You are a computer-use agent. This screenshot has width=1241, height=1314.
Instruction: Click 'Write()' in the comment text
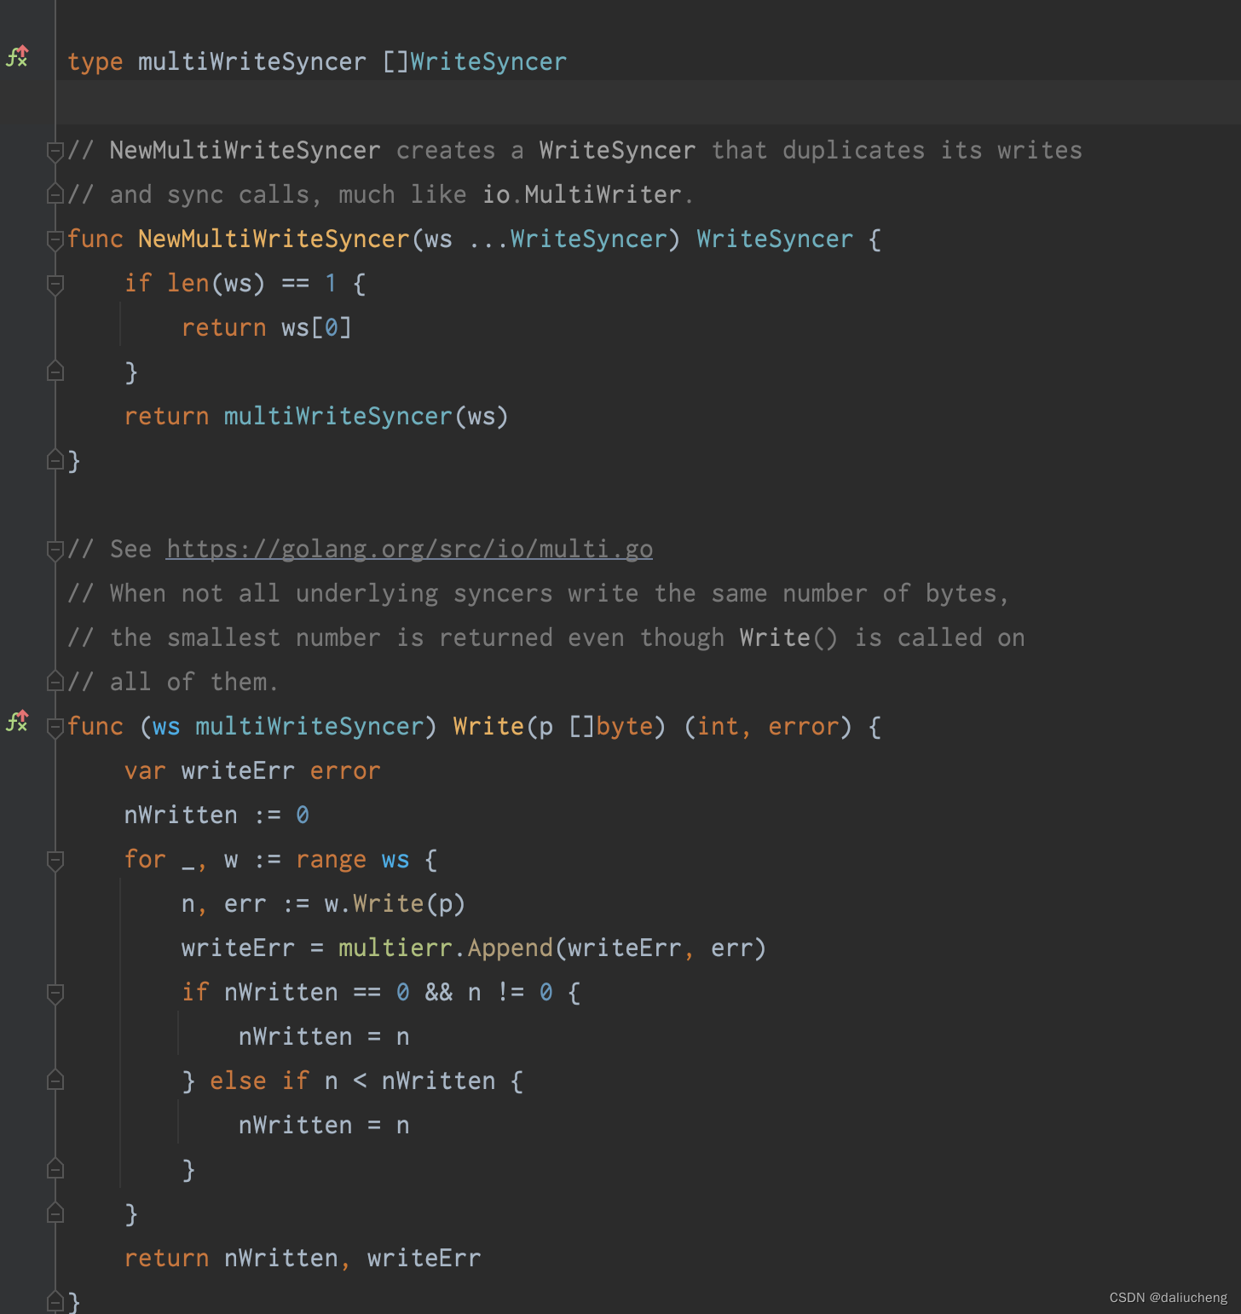[x=788, y=638]
